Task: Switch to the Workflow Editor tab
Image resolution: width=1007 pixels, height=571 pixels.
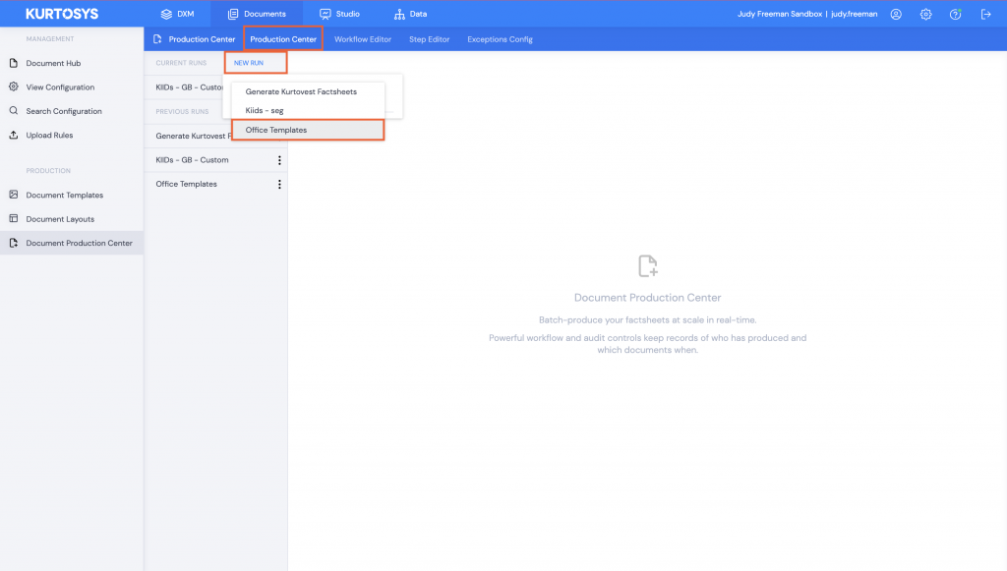Action: pyautogui.click(x=363, y=39)
